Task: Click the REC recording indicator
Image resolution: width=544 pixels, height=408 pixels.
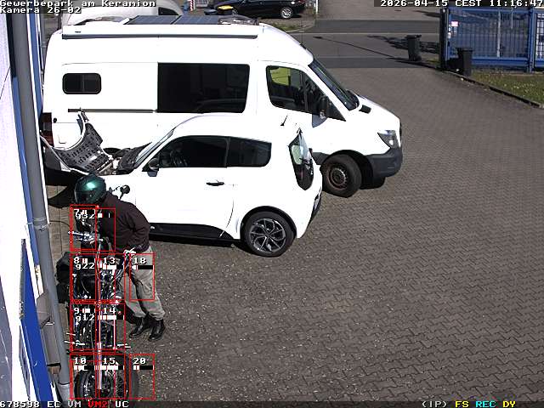Action: 485,404
